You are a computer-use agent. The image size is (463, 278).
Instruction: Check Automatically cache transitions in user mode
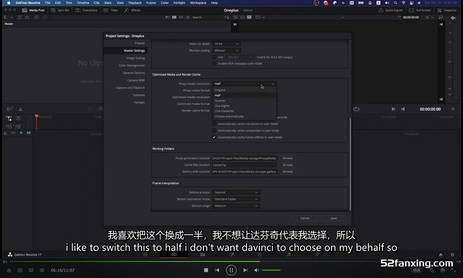pyautogui.click(x=214, y=124)
